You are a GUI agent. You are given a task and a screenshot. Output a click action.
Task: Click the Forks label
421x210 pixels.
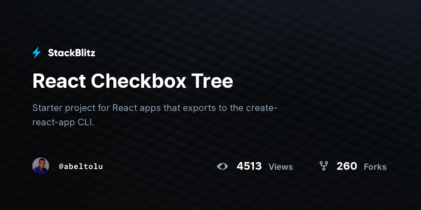(375, 167)
